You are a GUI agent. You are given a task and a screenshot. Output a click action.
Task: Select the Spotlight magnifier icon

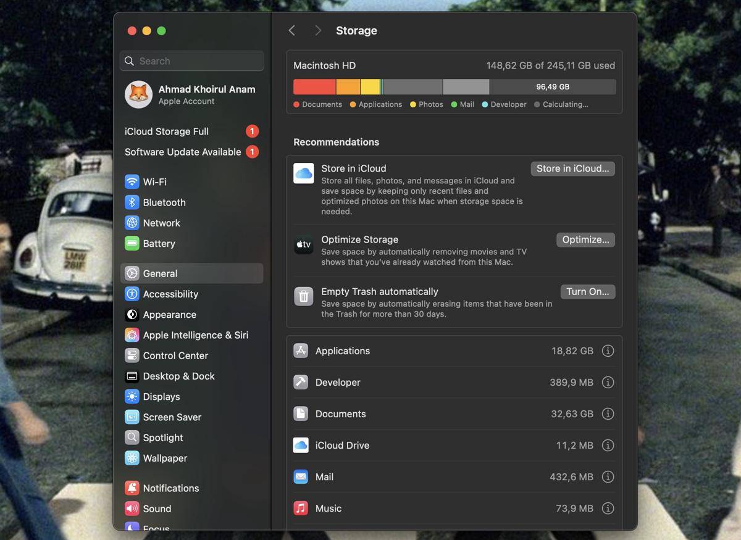132,438
